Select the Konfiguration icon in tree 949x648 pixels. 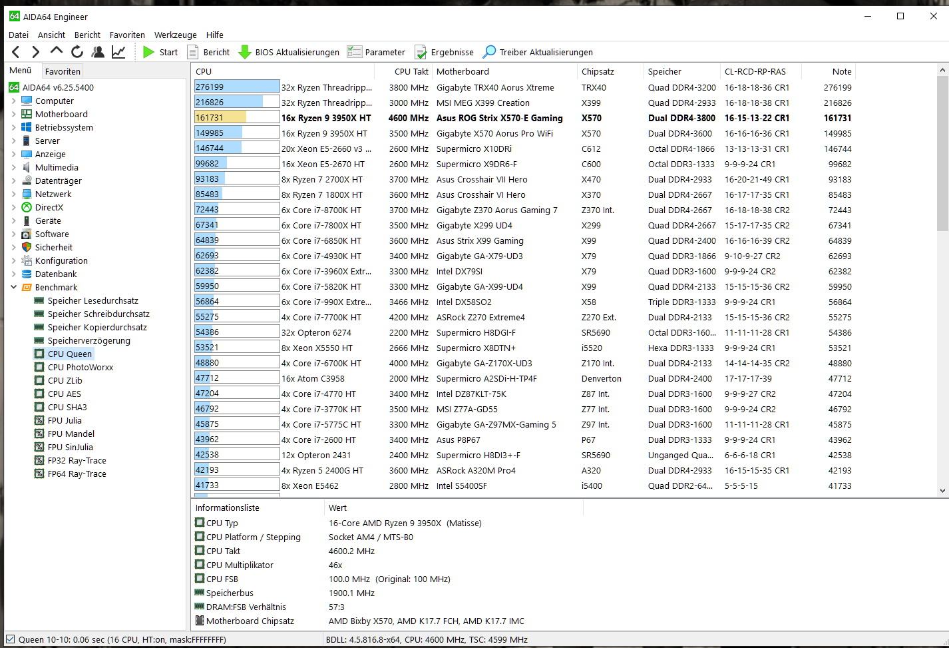coord(27,260)
